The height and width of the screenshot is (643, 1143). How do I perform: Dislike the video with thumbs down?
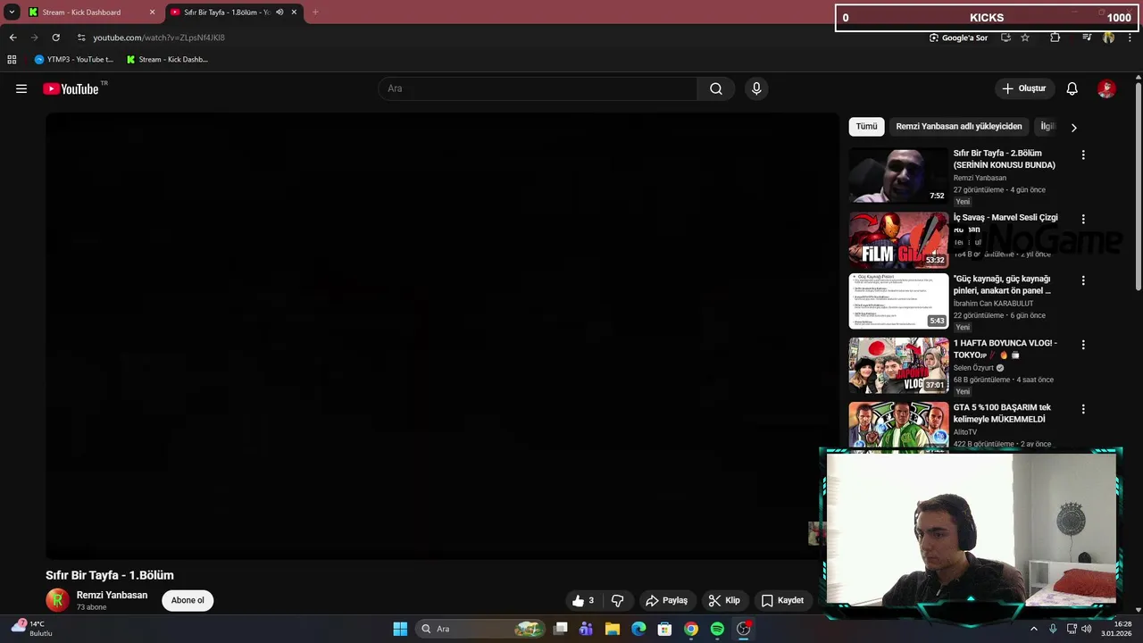[617, 600]
